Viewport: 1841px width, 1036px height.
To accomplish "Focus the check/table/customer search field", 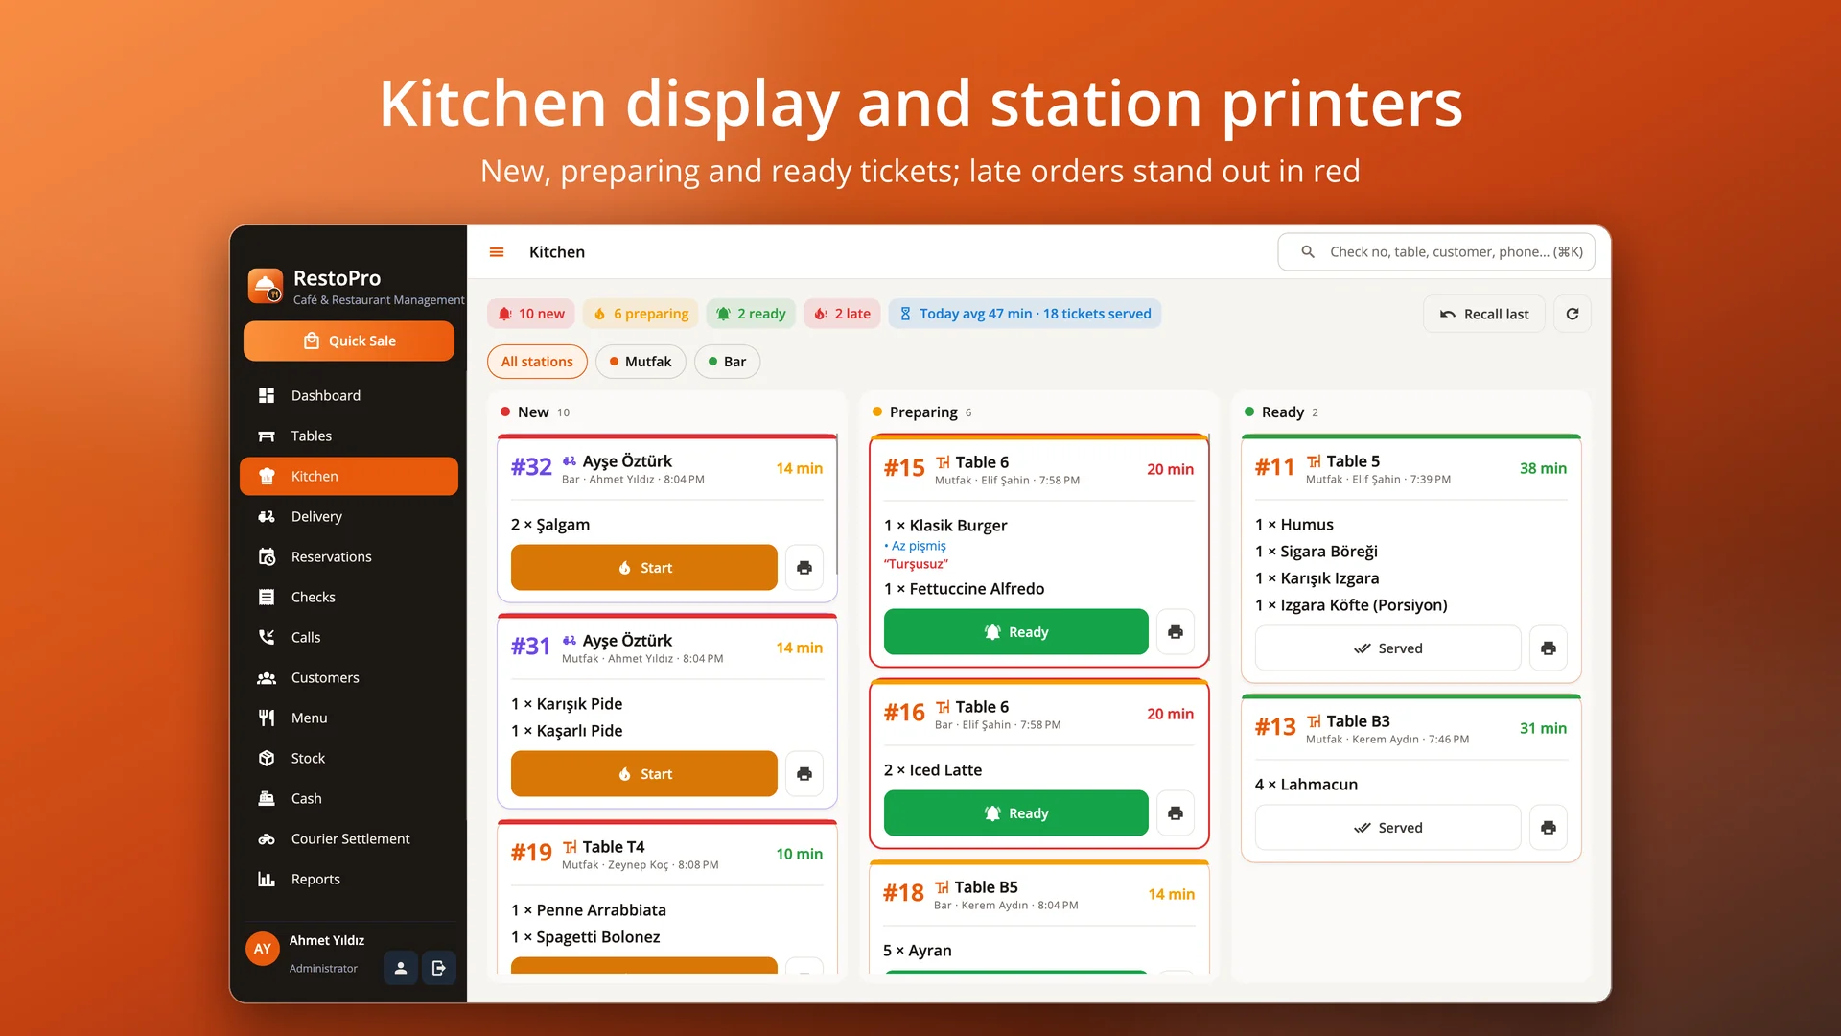I will pos(1436,252).
